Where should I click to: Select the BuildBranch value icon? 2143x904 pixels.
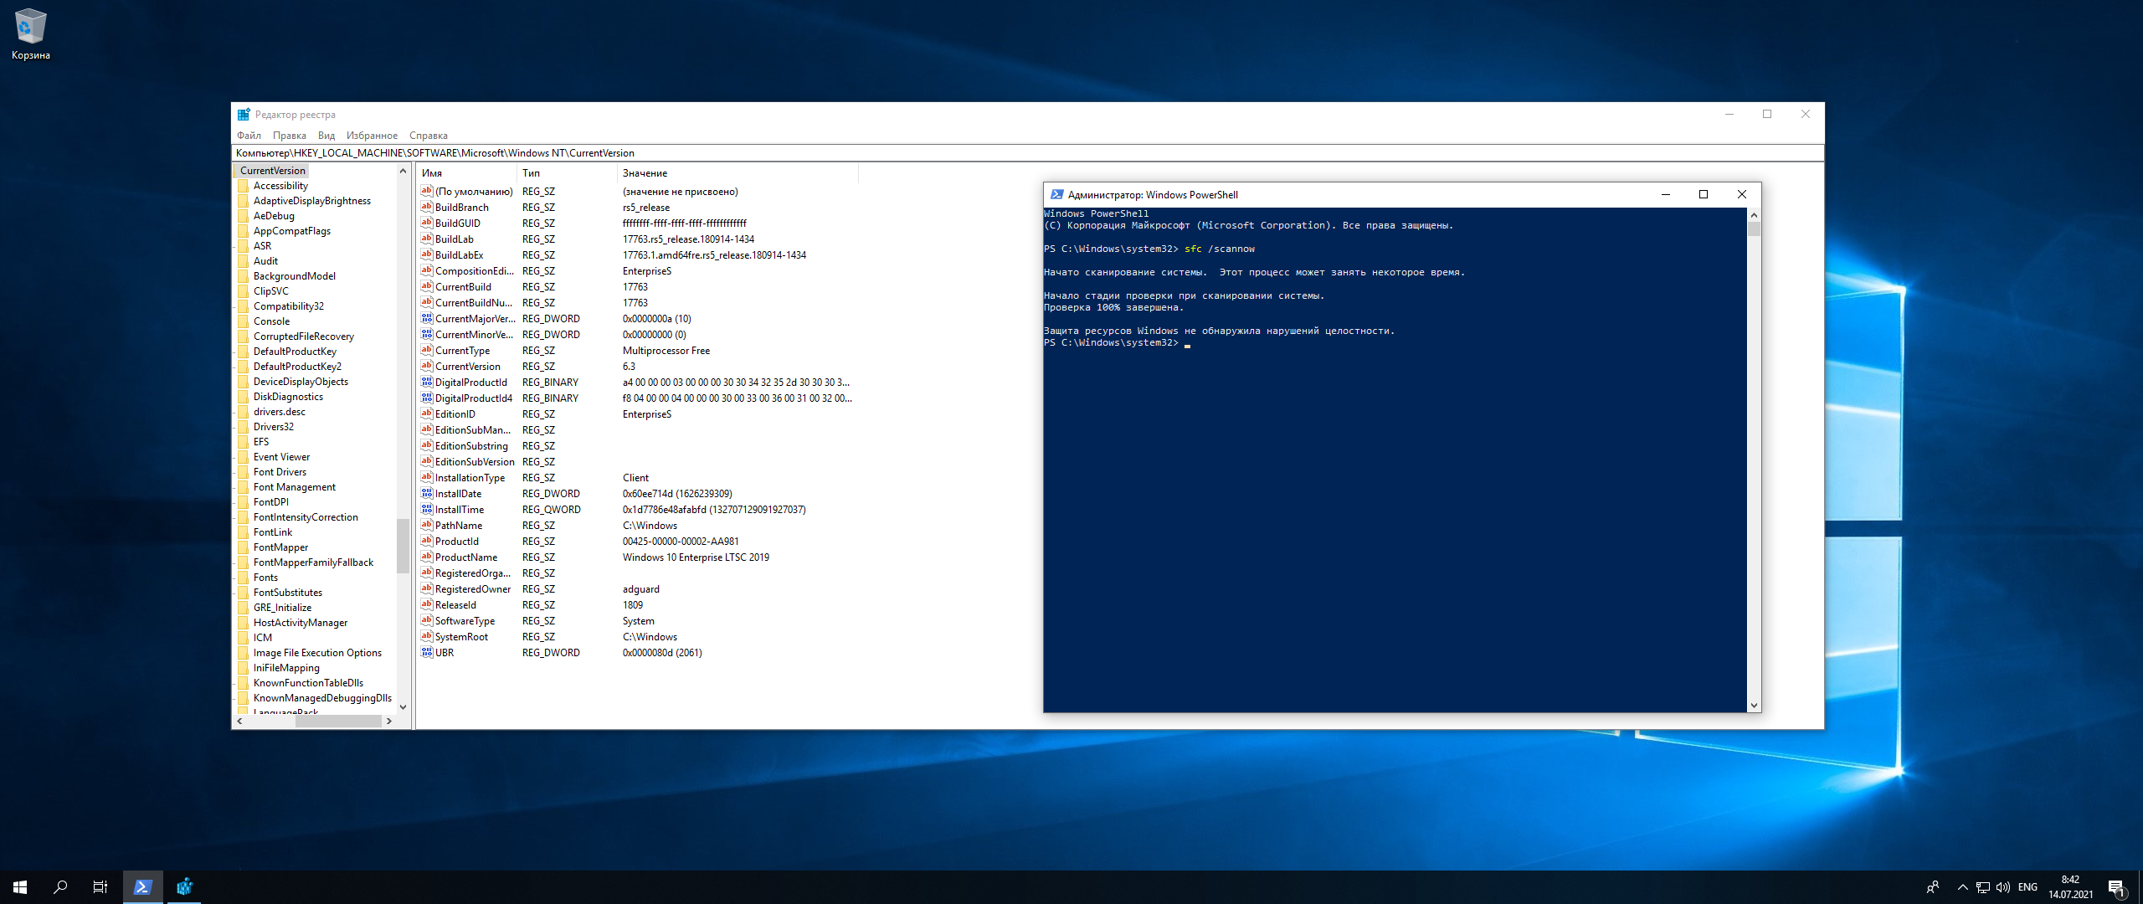427,207
